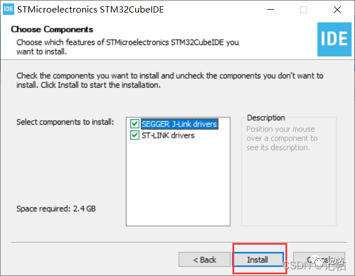Viewport: 355px width, 276px height.
Task: Click the Choose Components heading
Action: [52, 30]
